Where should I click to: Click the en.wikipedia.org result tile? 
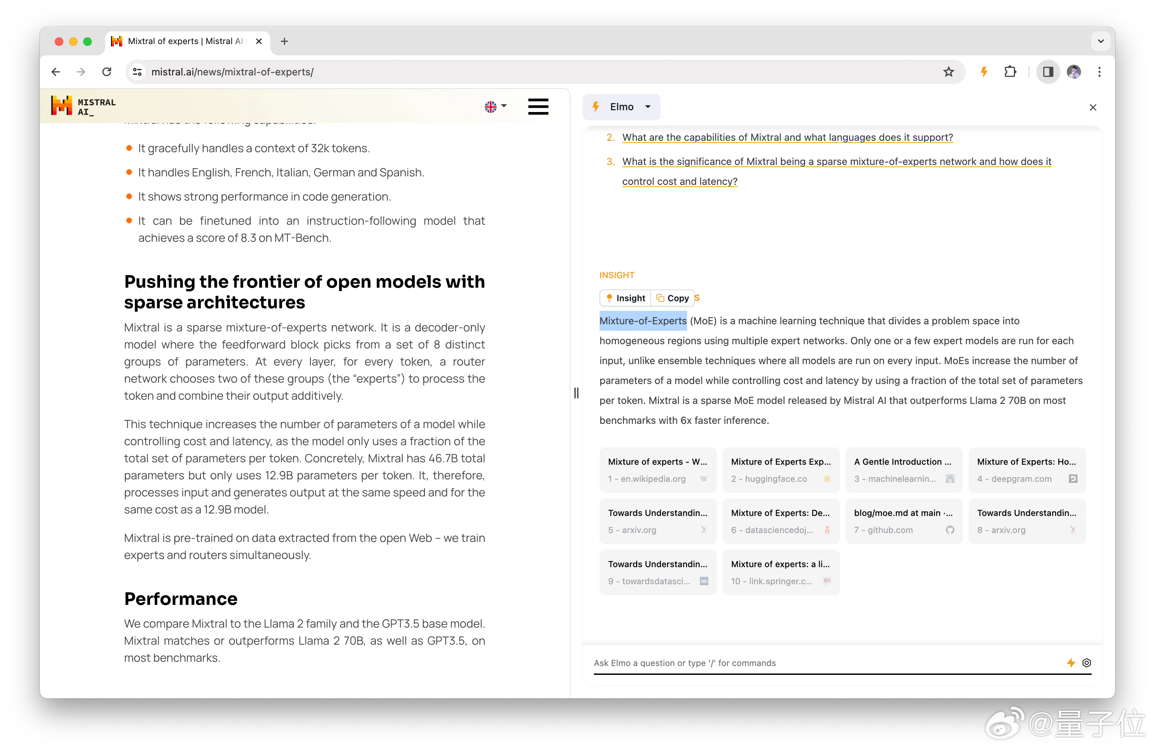click(x=657, y=469)
